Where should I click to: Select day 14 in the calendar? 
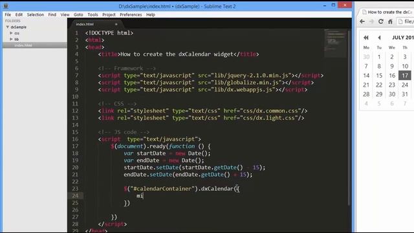coord(366,76)
